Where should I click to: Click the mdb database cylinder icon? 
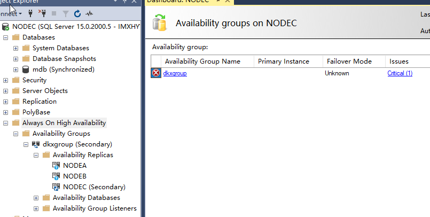coord(26,69)
